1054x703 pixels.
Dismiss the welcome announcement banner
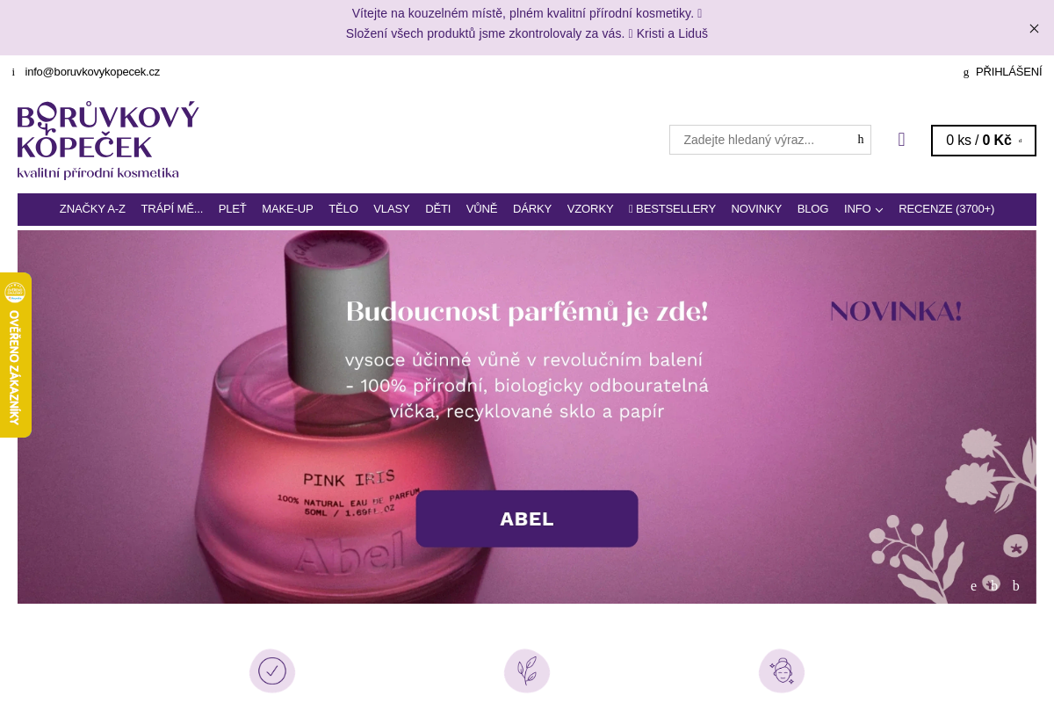1034,28
